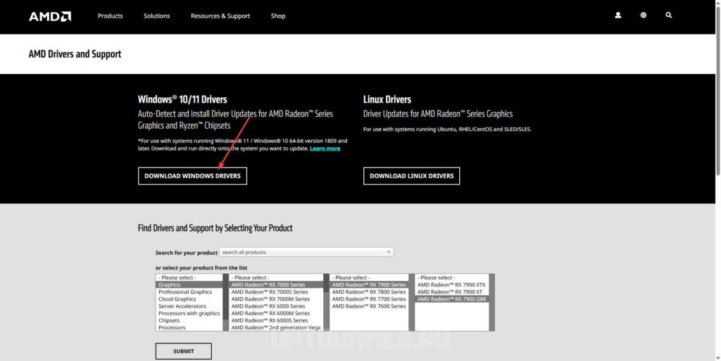Select AMD Radeon RX 7600 Series
Viewport: 721px width, 361px height.
(369, 306)
